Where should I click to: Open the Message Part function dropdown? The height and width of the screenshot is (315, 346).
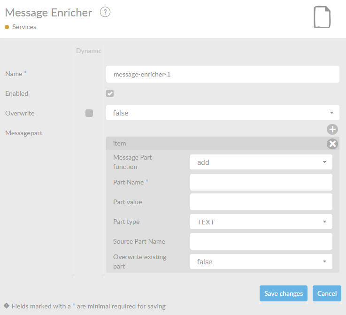261,162
